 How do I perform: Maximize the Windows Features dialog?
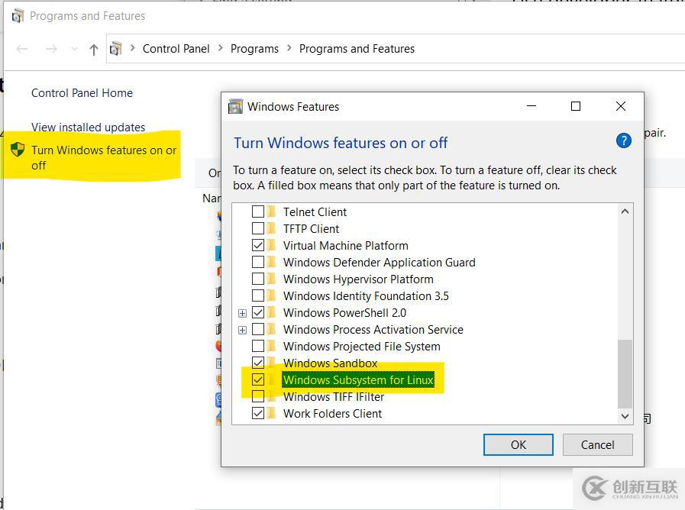click(576, 106)
